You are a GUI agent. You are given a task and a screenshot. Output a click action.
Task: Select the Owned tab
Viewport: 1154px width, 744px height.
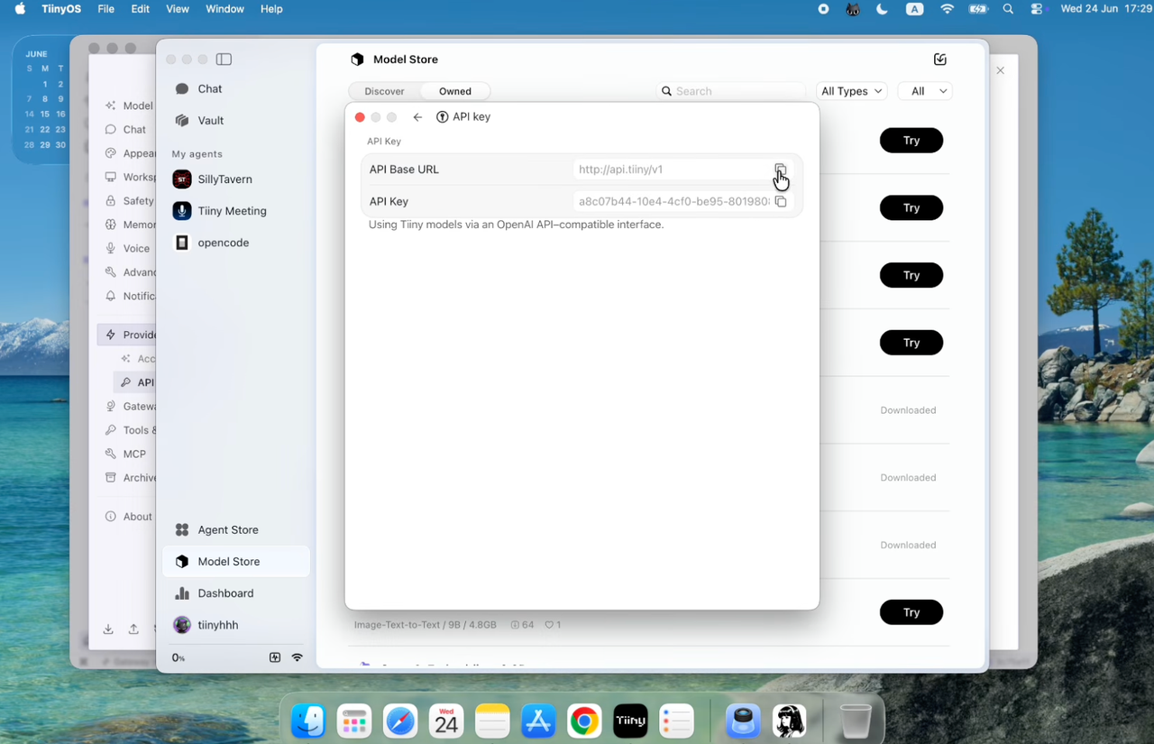[x=455, y=91]
